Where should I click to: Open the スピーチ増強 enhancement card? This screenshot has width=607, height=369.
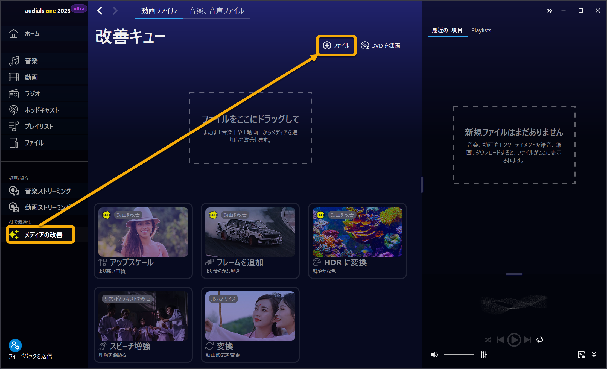(143, 325)
